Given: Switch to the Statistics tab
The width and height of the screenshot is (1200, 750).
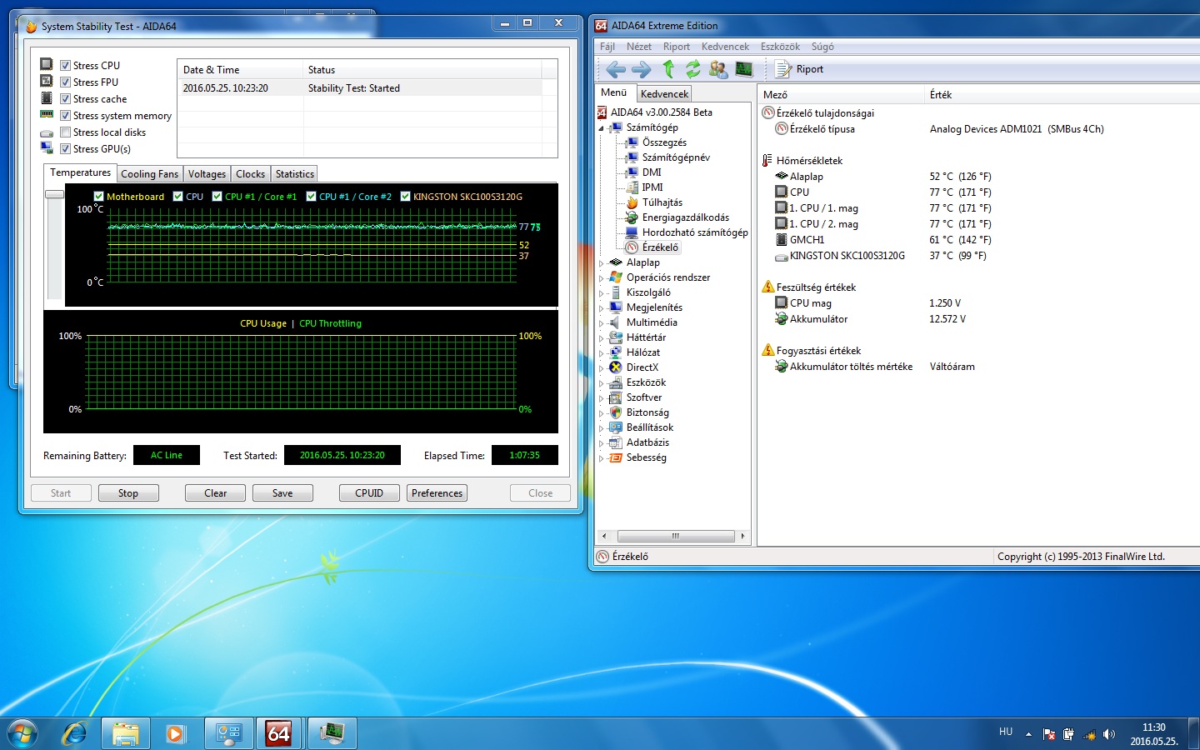Looking at the screenshot, I should pos(295,174).
